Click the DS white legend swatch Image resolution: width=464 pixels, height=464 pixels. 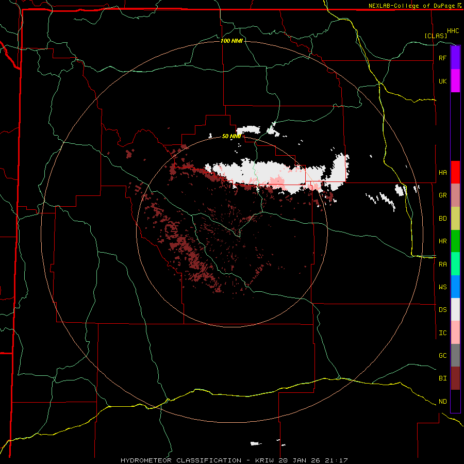pos(455,309)
